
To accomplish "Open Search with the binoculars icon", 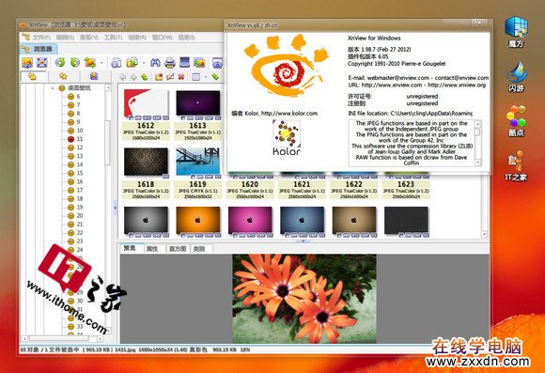I will 155,63.
